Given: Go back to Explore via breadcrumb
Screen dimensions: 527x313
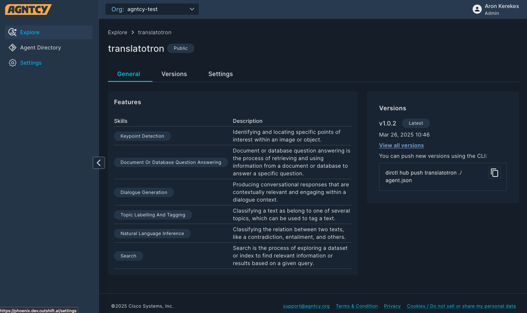Looking at the screenshot, I should tap(117, 32).
